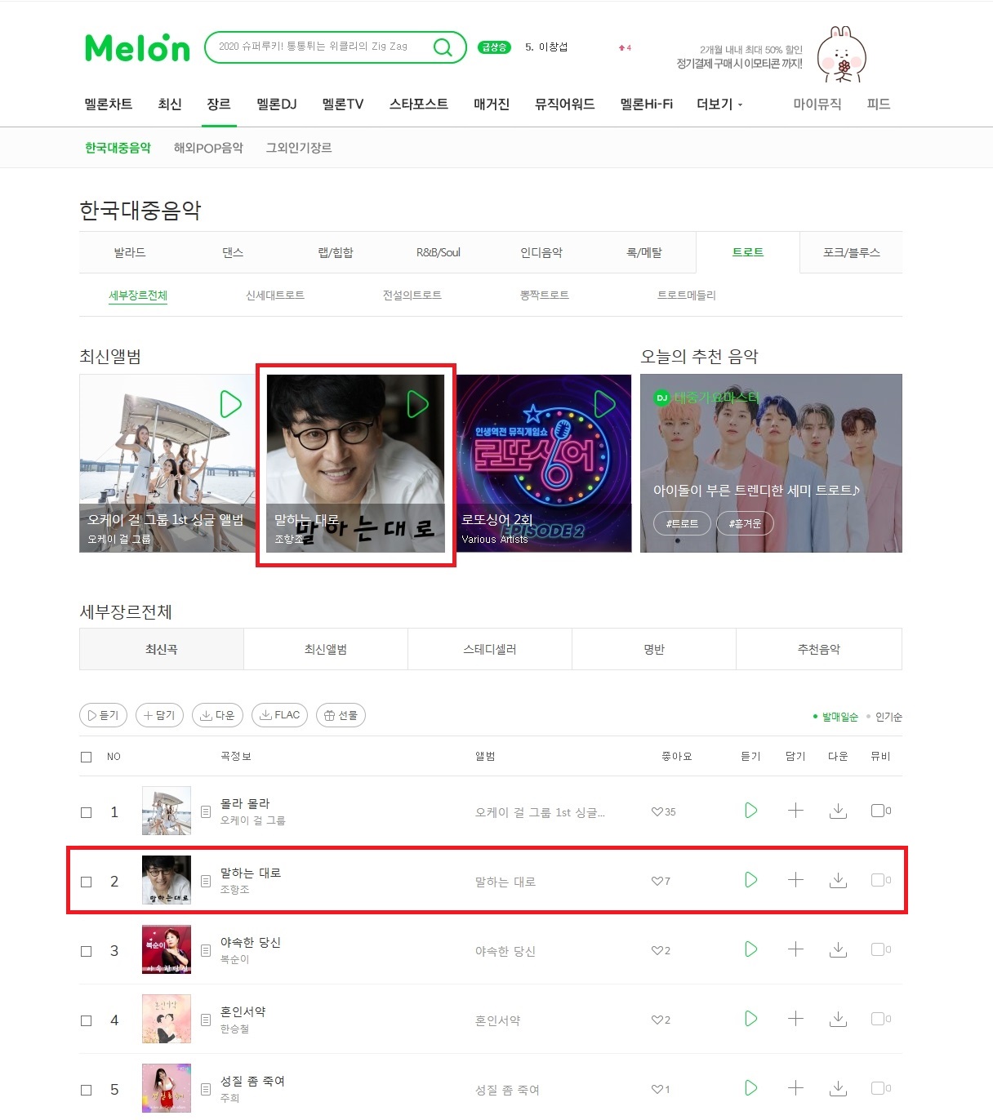The width and height of the screenshot is (993, 1120).
Task: Open the 해외POP음악 link
Action: point(208,148)
